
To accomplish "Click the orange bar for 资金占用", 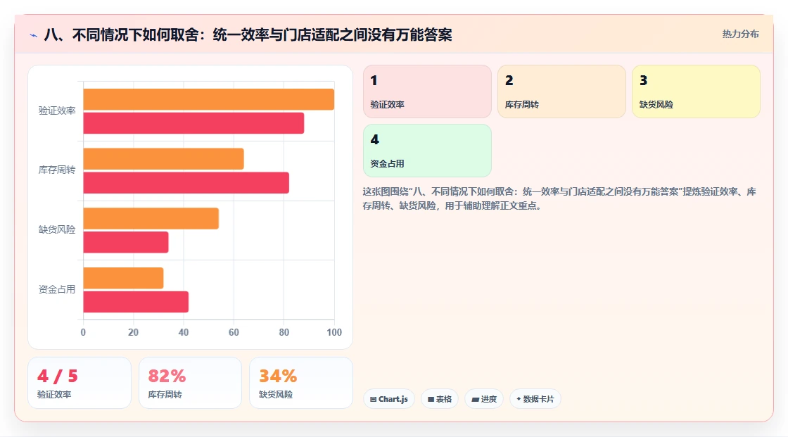I will coord(123,278).
